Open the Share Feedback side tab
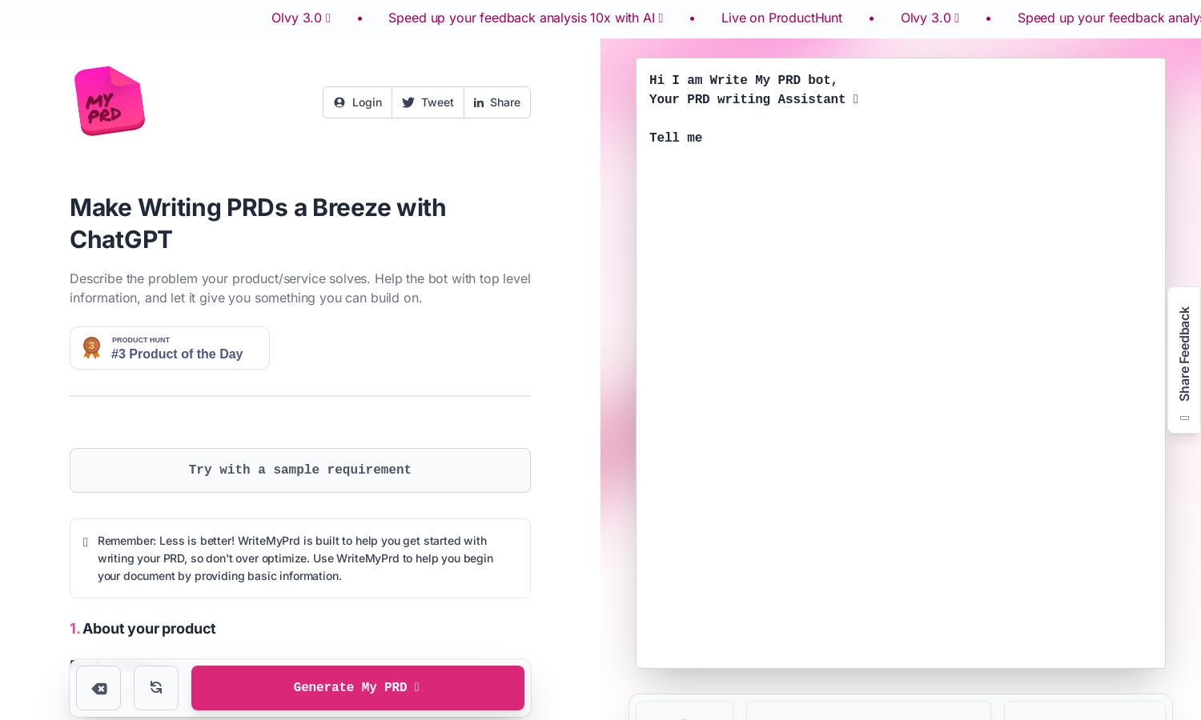 [1184, 360]
